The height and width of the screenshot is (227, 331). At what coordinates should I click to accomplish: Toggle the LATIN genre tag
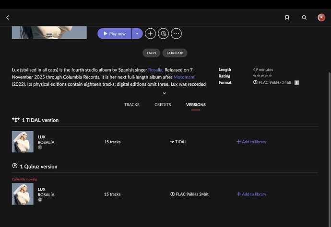151,53
